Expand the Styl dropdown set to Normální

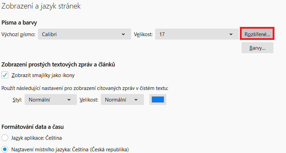pyautogui.click(x=50, y=100)
